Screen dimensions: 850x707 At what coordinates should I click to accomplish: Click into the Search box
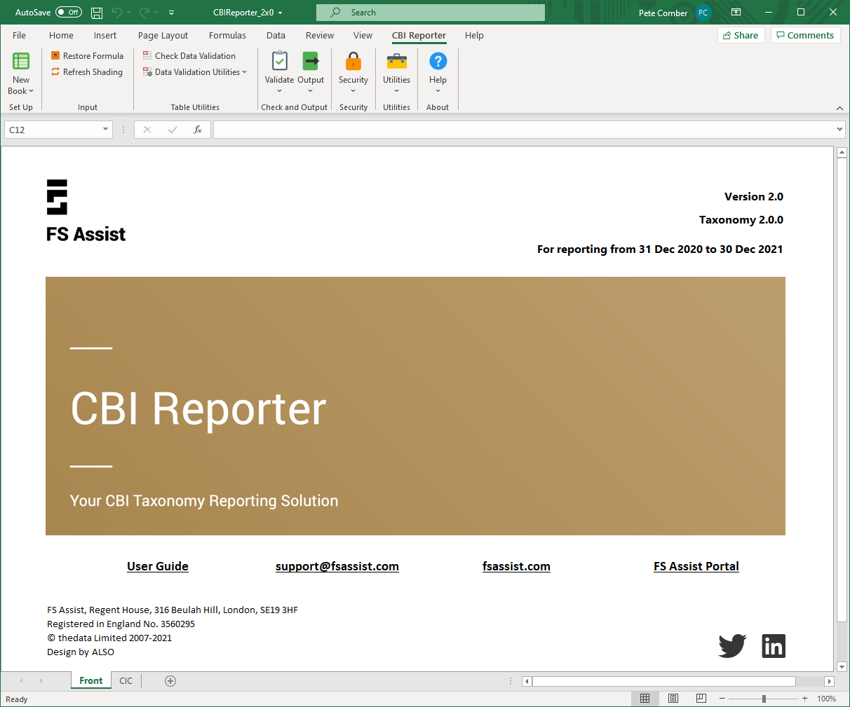(431, 13)
